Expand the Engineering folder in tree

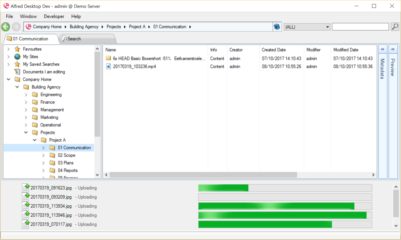[26, 95]
